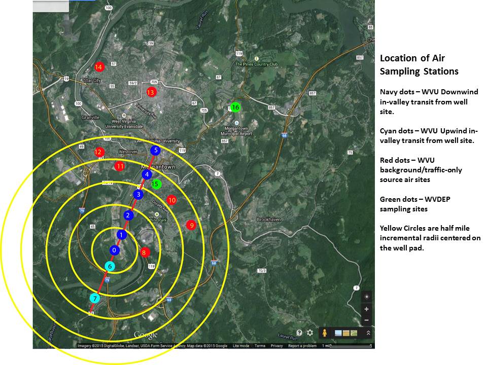Click the West Virginia University Evansdale marker icon
Viewport: 487px width, 365px height.
124,116
